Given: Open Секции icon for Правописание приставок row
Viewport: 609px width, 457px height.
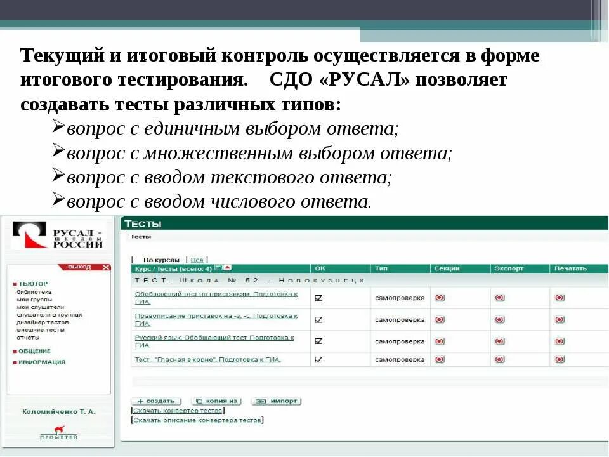Looking at the screenshot, I should click(440, 320).
